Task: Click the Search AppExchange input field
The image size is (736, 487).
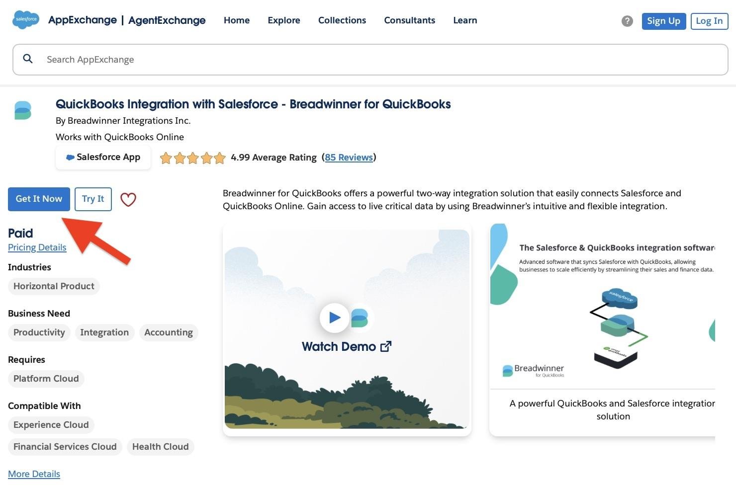Action: [199, 59]
